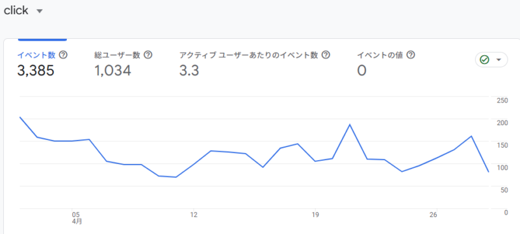Click the chart peak near April 21

click(x=350, y=124)
